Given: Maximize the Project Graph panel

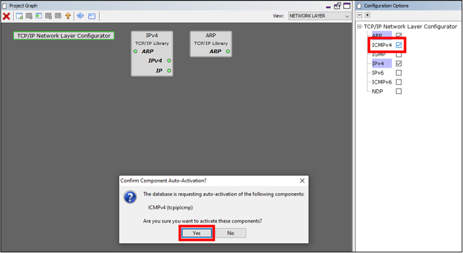Looking at the screenshot, I should point(347,6).
